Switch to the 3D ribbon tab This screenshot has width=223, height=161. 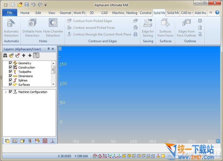point(92,13)
